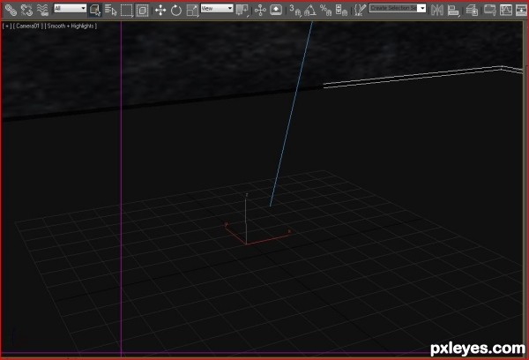
Task: Toggle Angle Snap
Action: 310,10
